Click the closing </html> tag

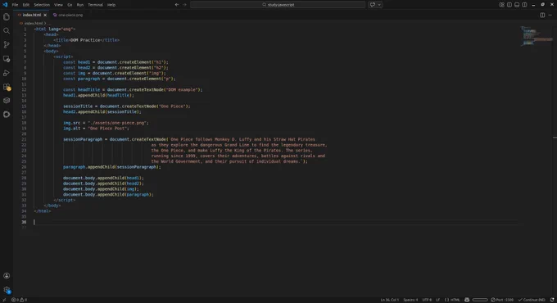(43, 211)
